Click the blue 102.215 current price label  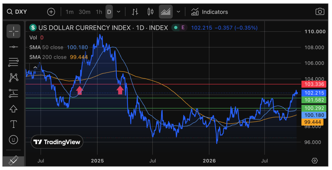point(314,93)
